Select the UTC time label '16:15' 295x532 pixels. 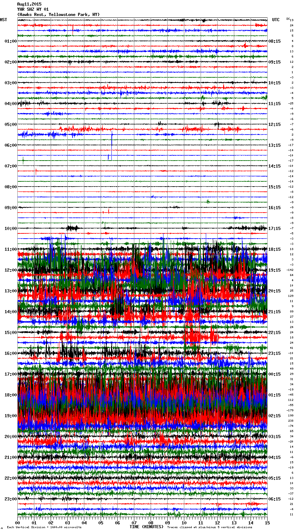[x=275, y=208]
